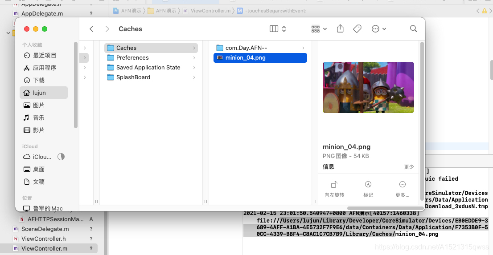
Task: Open the com.Day.AFN-- folder
Action: 260,48
